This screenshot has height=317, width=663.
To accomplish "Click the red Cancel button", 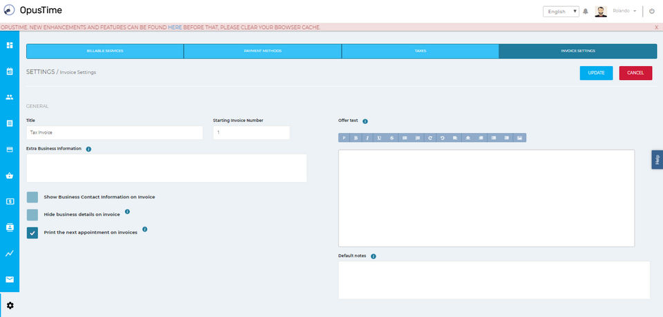I will 635,73.
